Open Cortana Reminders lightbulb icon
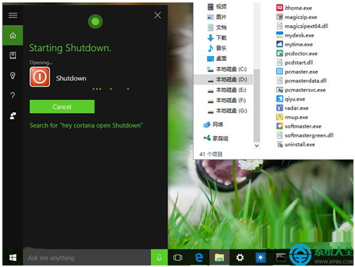 pyautogui.click(x=13, y=76)
